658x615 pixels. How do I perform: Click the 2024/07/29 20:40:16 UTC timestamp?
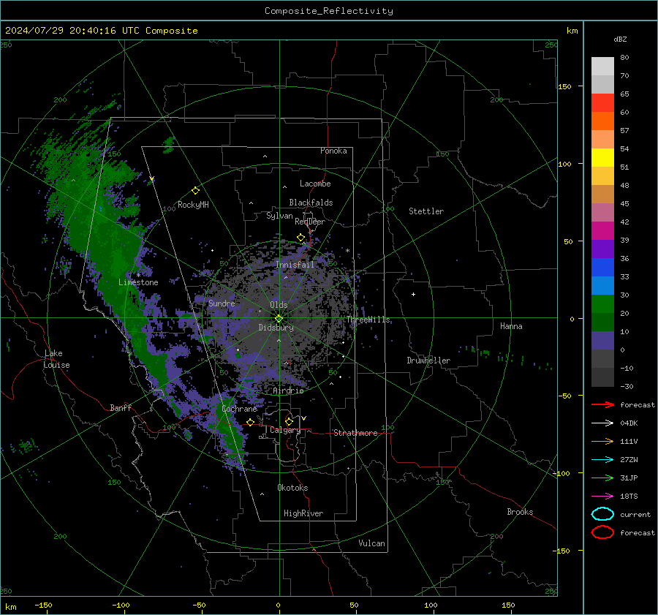coord(72,31)
